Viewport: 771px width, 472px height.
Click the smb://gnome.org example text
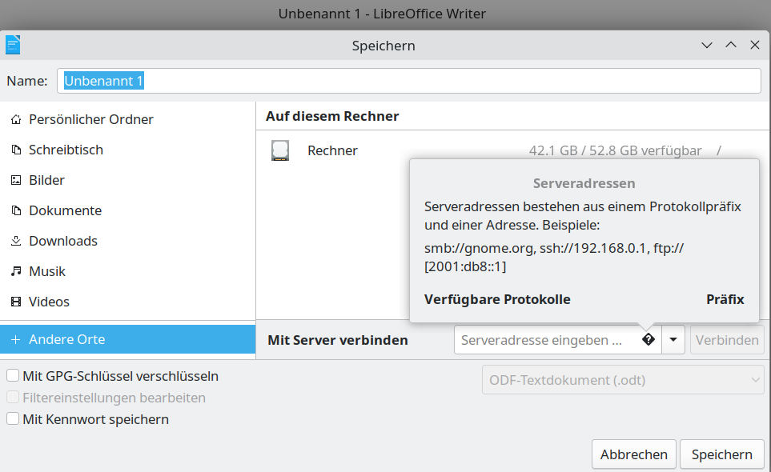[480, 248]
